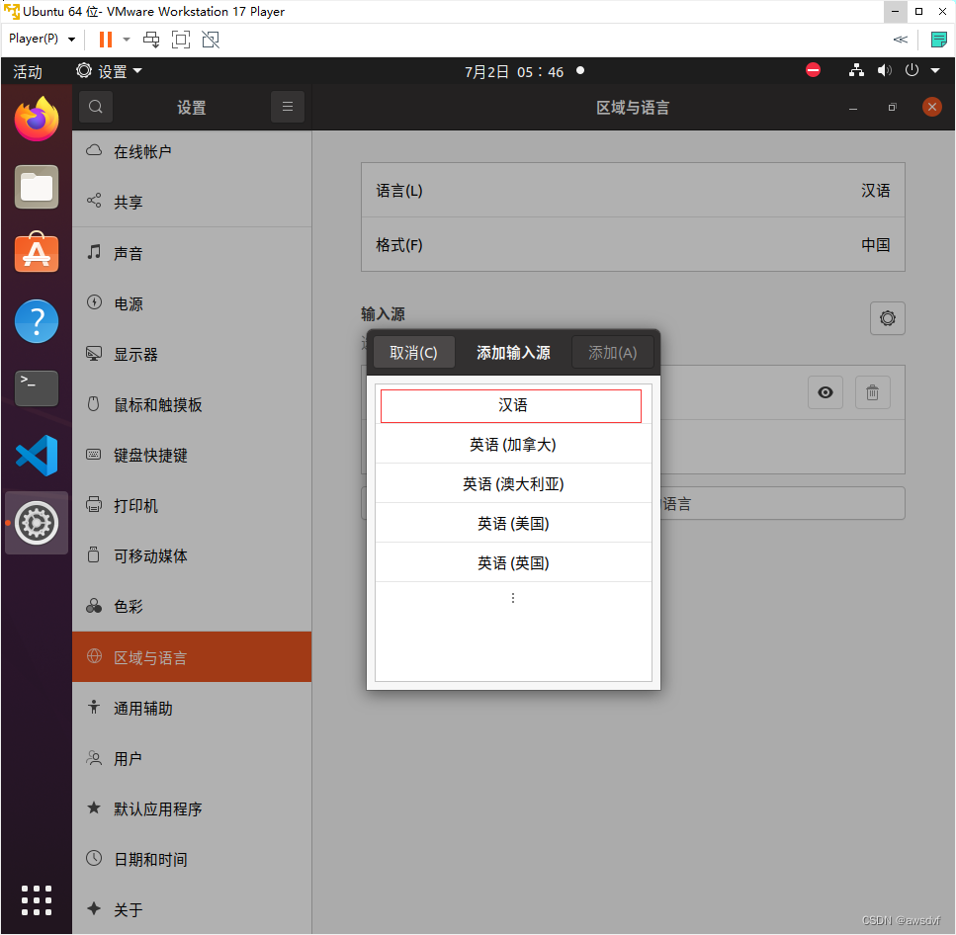The image size is (956, 935).
Task: Show applications grid in the dock
Action: click(x=37, y=900)
